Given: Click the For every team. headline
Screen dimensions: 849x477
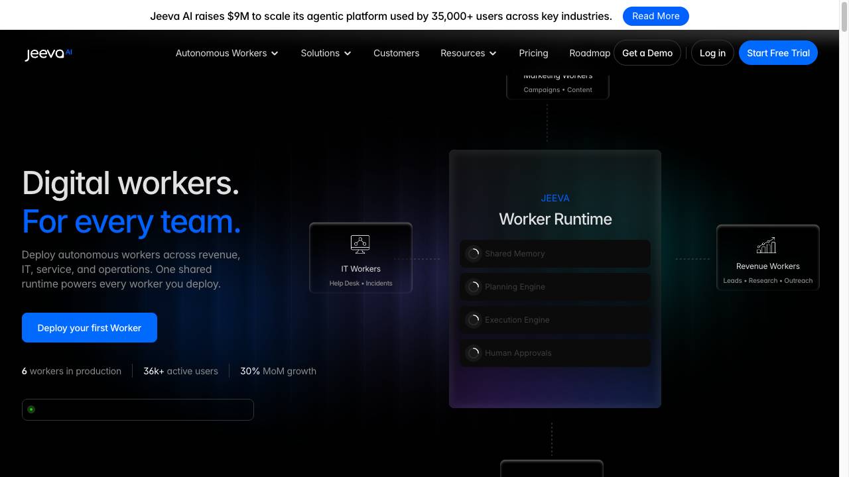Looking at the screenshot, I should click(x=131, y=221).
